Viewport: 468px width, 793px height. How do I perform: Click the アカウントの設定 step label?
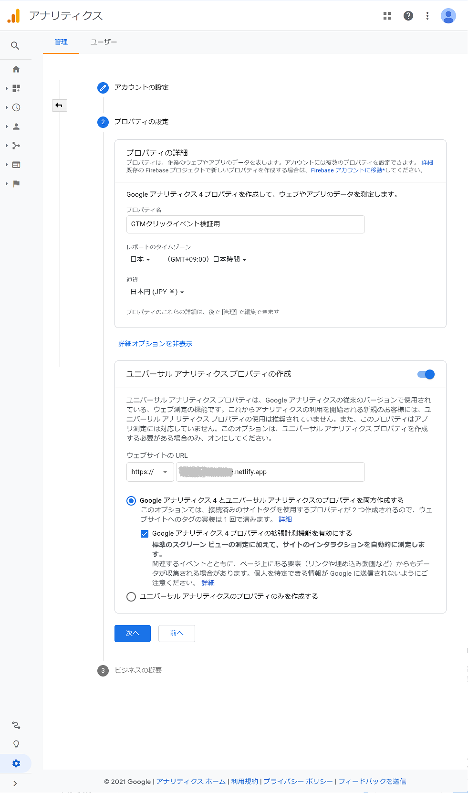point(141,87)
